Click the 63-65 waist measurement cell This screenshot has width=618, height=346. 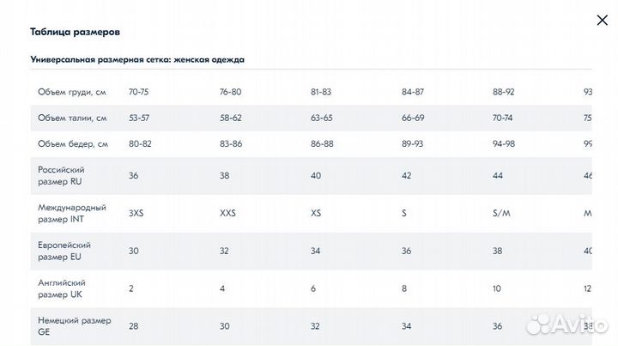[322, 118]
